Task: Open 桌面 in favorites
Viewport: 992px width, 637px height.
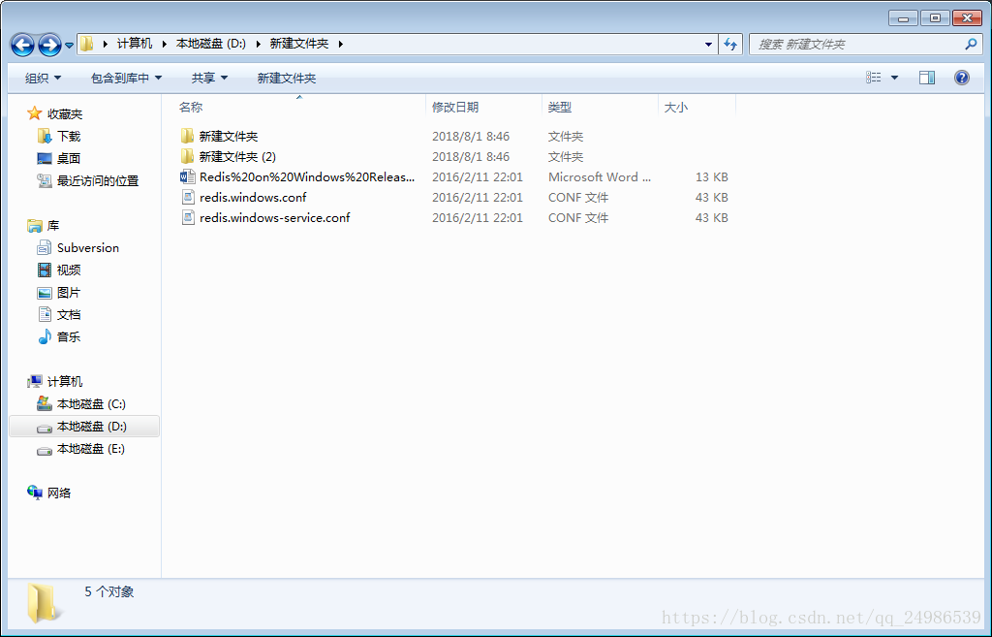Action: 69,158
